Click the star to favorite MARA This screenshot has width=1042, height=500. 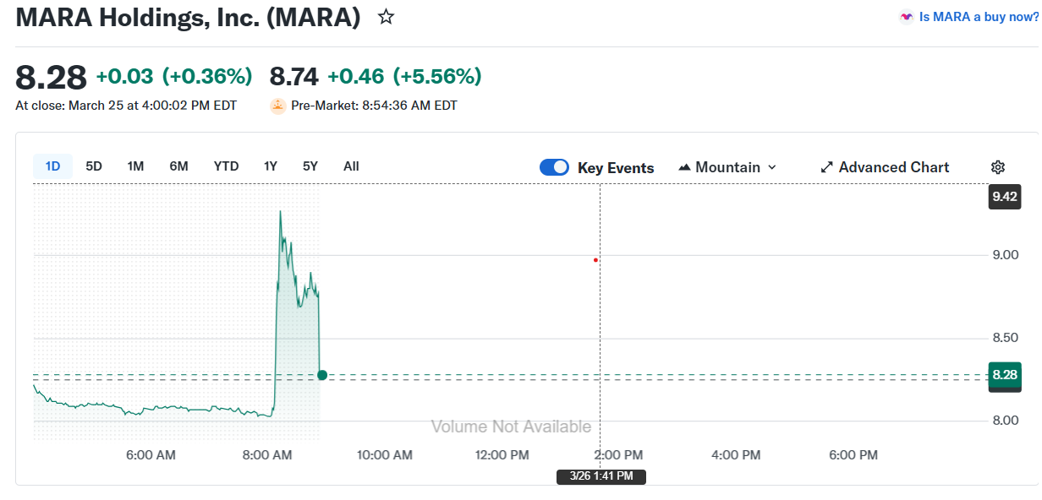pos(387,16)
